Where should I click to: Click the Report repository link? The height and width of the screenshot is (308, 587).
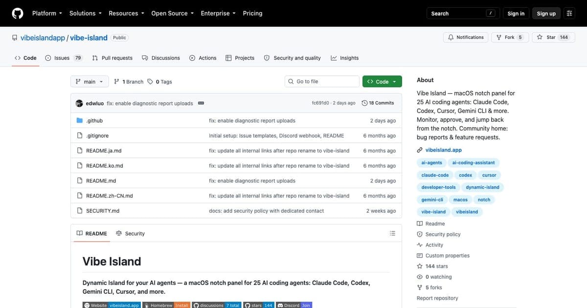[x=437, y=298]
